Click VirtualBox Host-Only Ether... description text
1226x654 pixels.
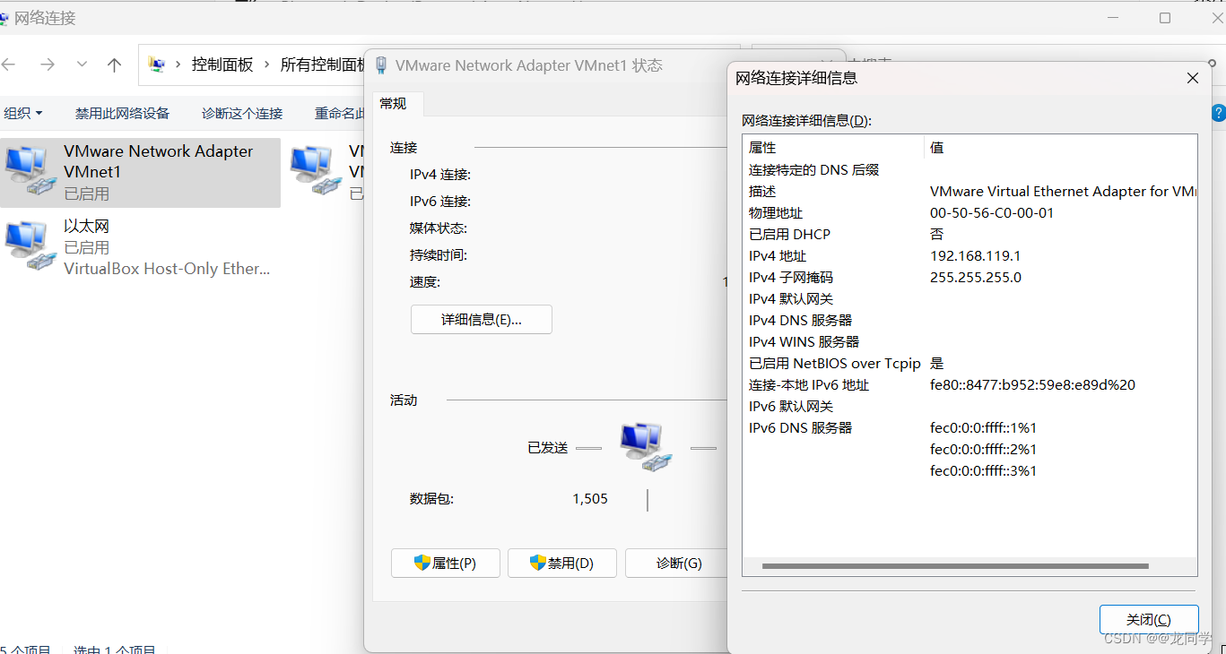tap(167, 269)
